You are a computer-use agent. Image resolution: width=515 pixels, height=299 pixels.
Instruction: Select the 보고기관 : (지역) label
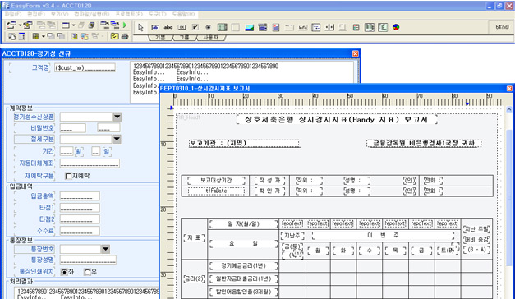pyautogui.click(x=244, y=143)
